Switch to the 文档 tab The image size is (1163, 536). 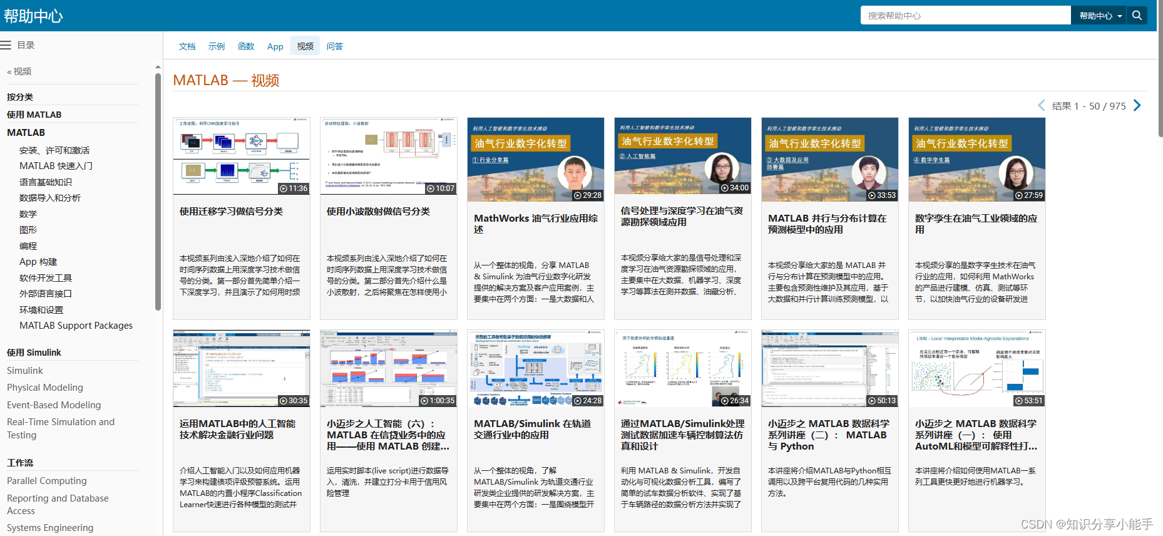(x=187, y=46)
